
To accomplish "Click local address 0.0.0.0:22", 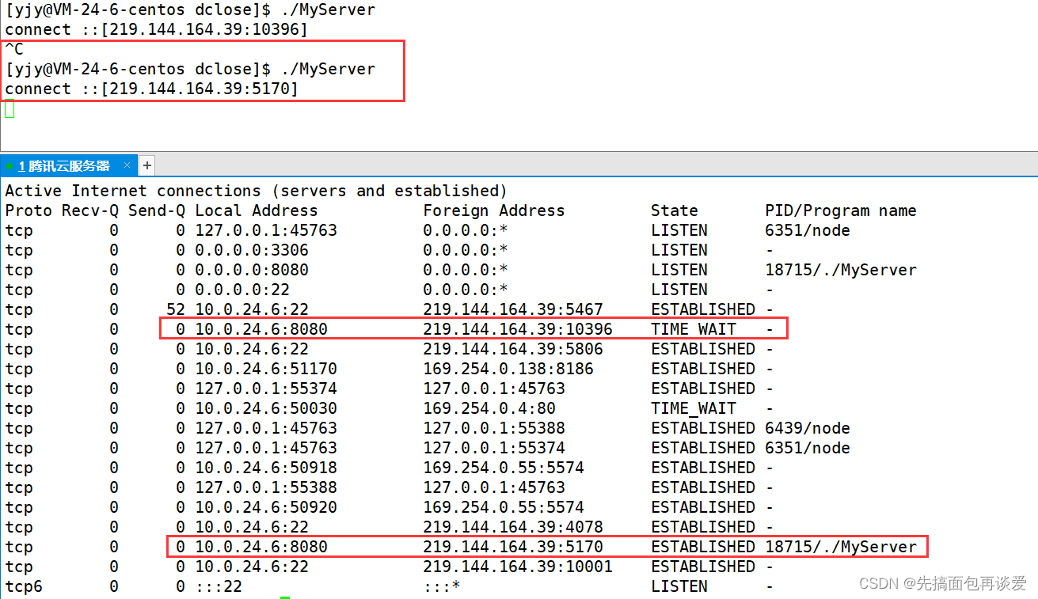I will tap(242, 290).
